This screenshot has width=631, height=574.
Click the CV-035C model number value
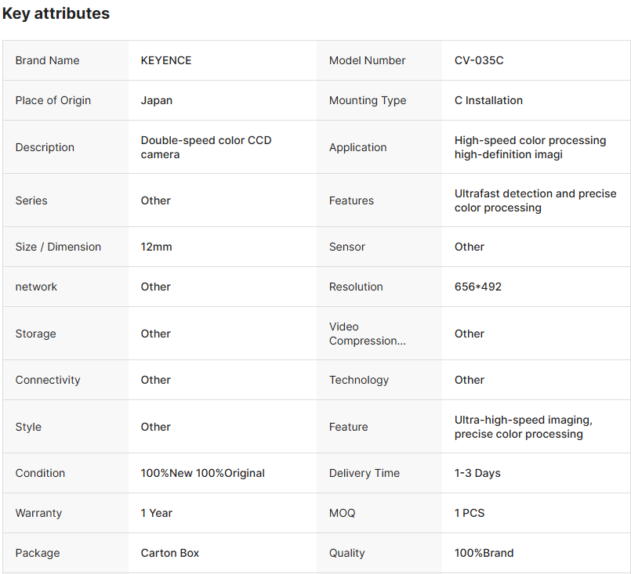(x=479, y=60)
